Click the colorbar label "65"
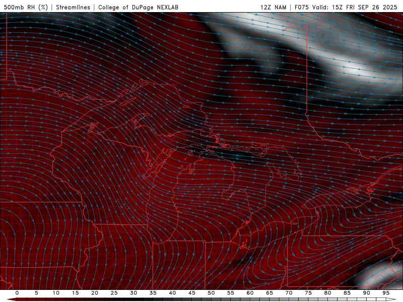The image size is (403, 302). coord(270,293)
